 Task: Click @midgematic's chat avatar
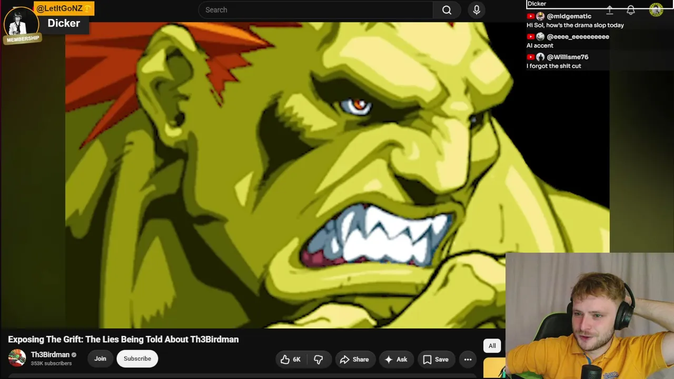[540, 16]
